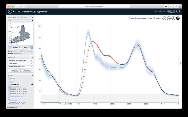Open the Baseform home logo icon

click(10, 12)
